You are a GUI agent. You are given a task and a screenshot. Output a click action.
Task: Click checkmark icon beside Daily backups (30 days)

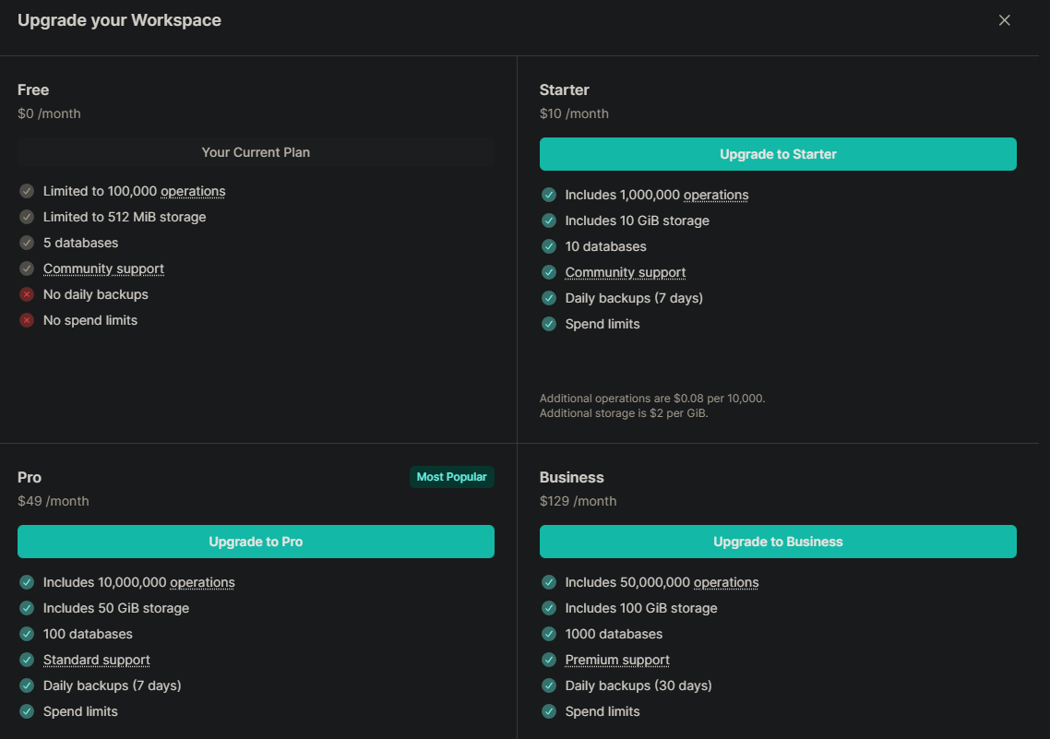[x=549, y=685]
